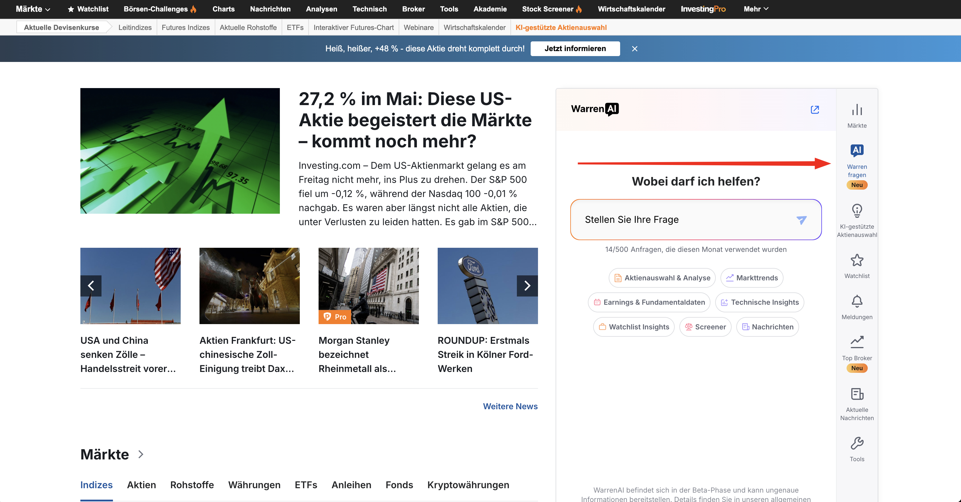The image size is (961, 502).
Task: Click the Pro badge on Morgan Stanley article
Action: tap(335, 316)
